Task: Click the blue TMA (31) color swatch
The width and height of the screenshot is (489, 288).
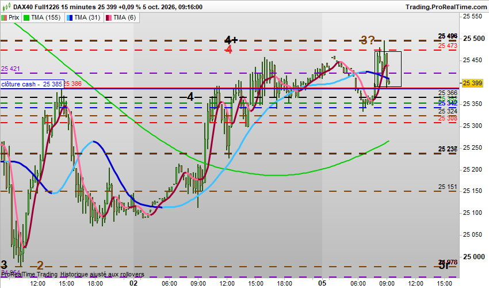Action: click(x=70, y=18)
